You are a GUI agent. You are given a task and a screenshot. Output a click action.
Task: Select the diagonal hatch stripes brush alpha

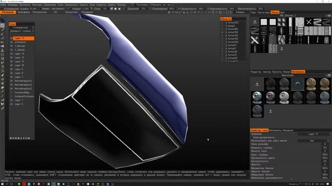click(x=300, y=22)
